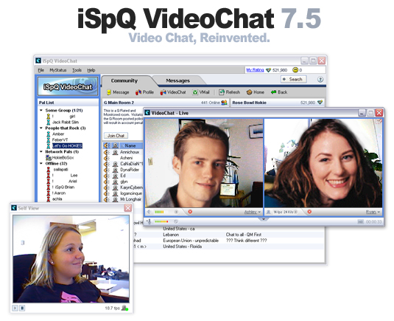
Task: Stop Ryan's video with the red X
Action: pyautogui.click(x=309, y=212)
